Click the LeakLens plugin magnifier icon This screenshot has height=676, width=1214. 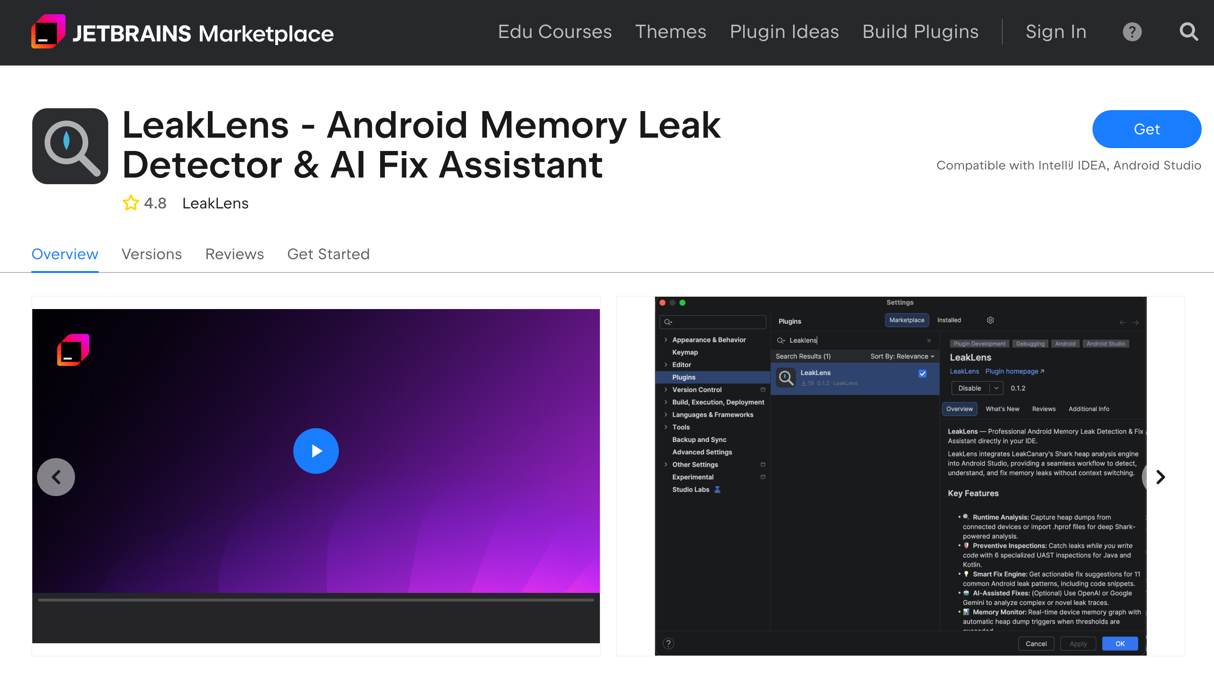pos(70,146)
